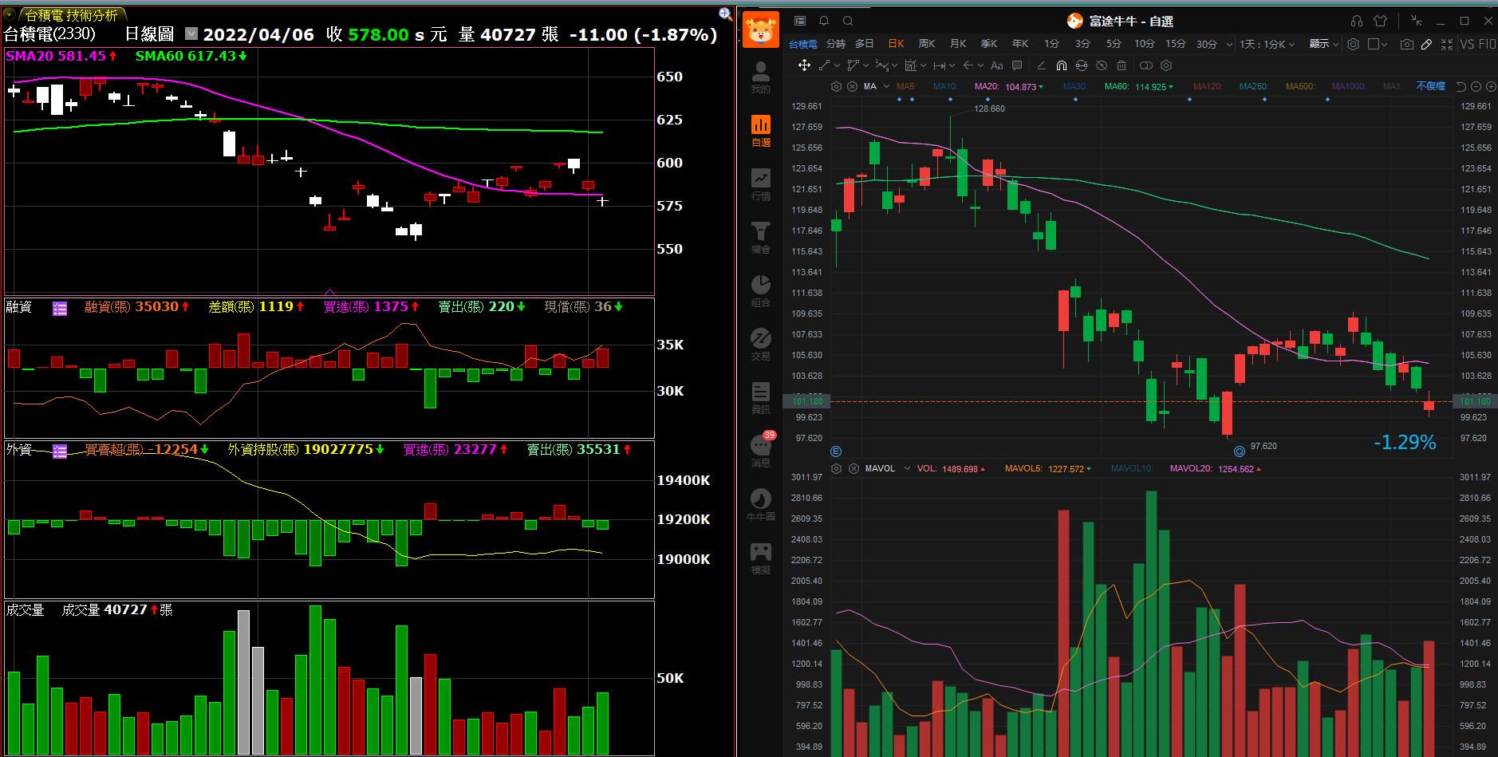
Task: Click the pencil drawing mode icon
Action: click(x=1427, y=44)
